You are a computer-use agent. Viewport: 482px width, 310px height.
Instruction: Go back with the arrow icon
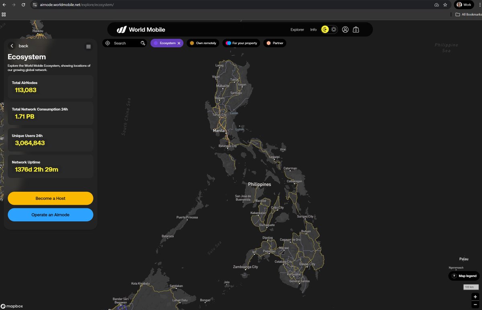(12, 46)
